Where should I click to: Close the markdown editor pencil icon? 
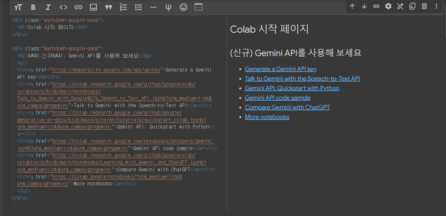[x=400, y=6]
